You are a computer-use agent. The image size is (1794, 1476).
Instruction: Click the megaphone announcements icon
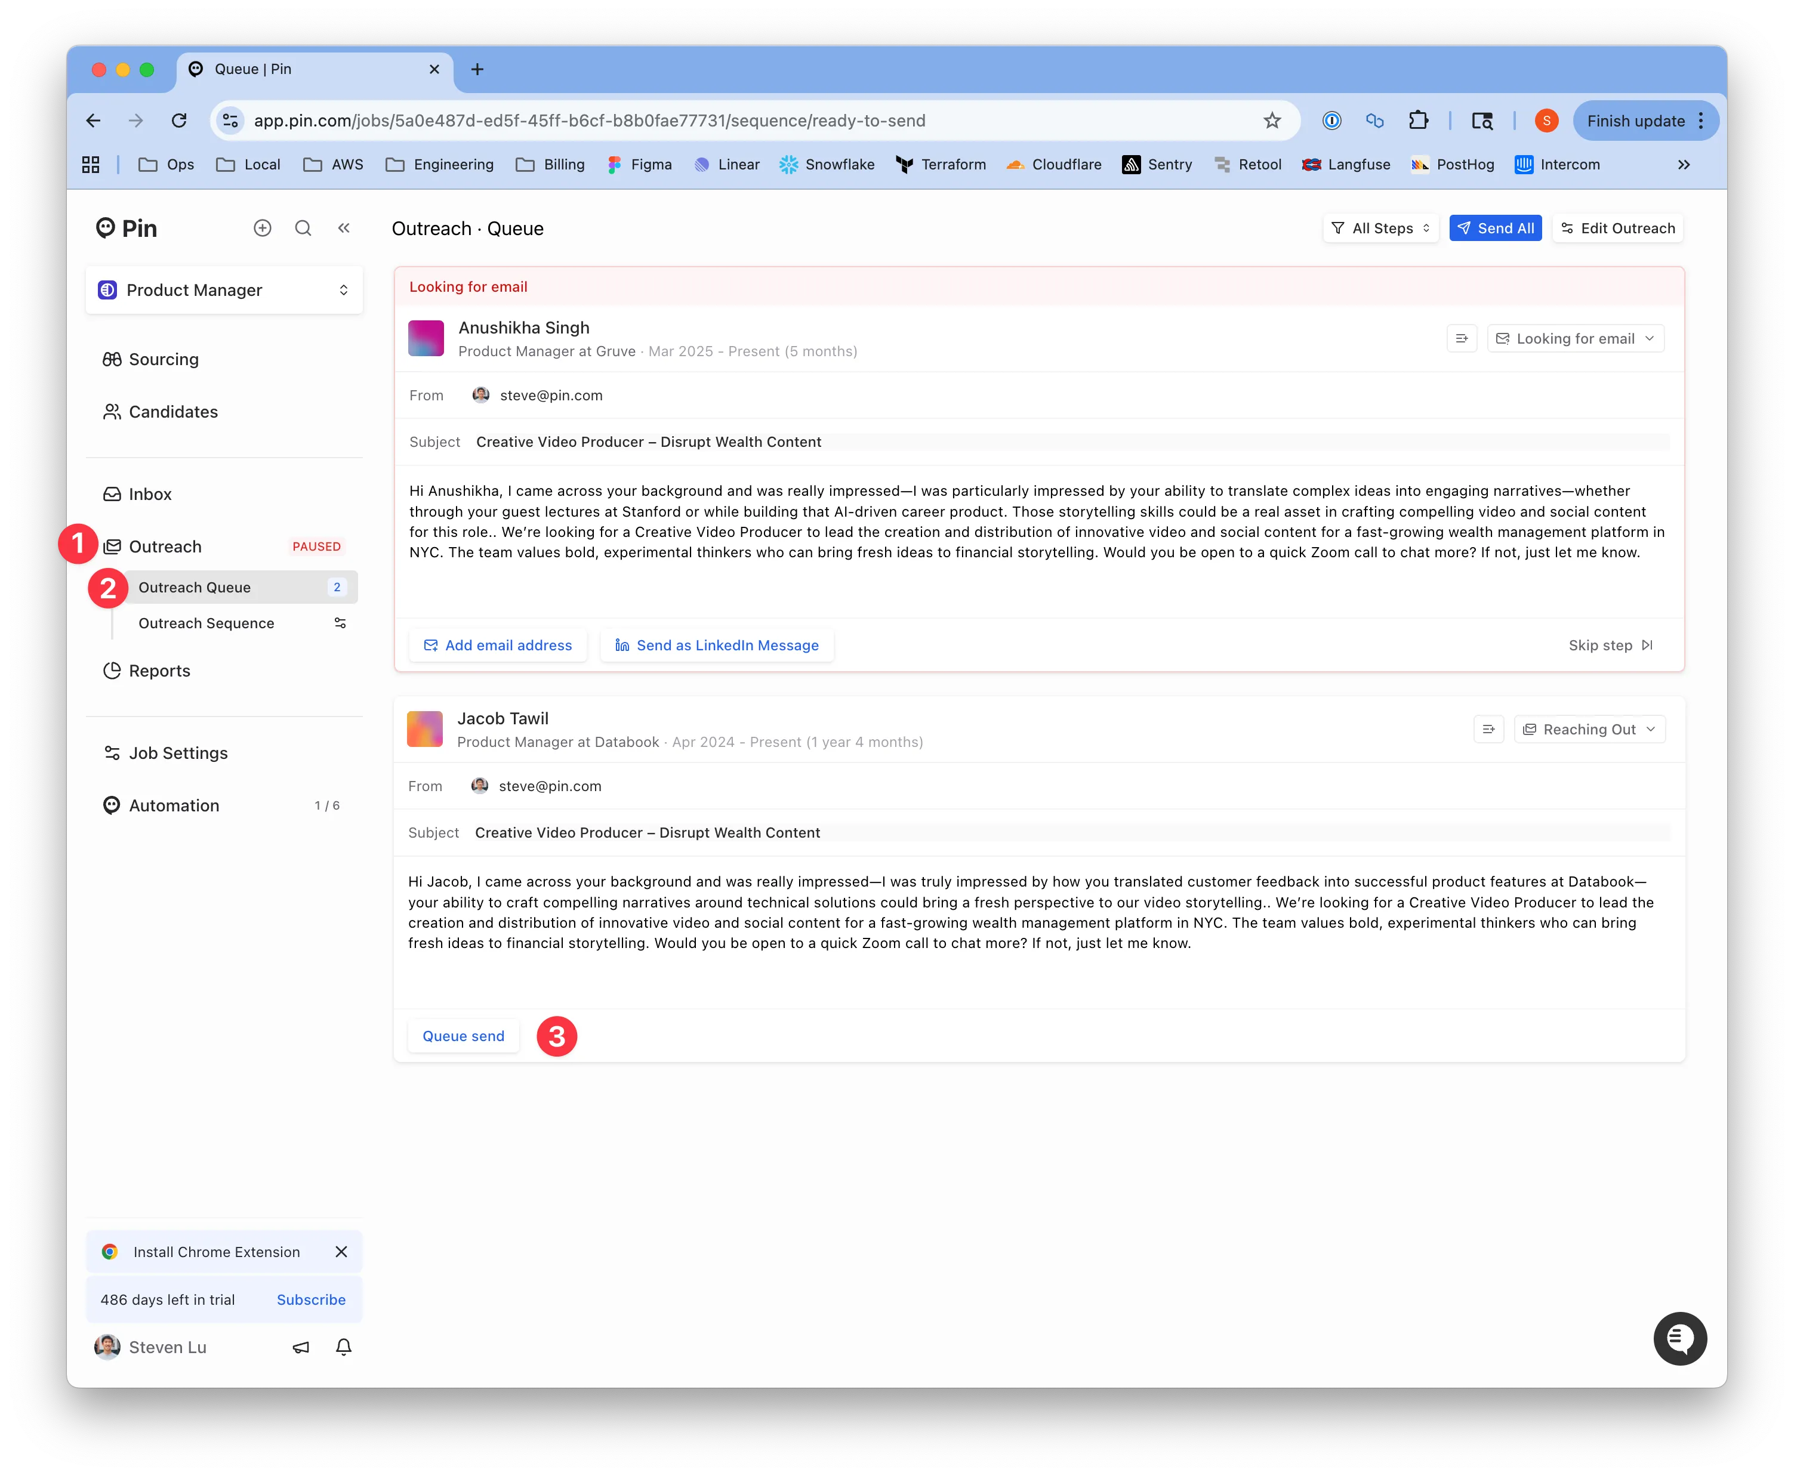click(301, 1347)
